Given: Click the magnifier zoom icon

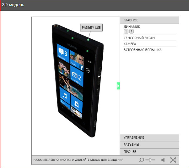Looking at the screenshot, I should tap(142, 160).
